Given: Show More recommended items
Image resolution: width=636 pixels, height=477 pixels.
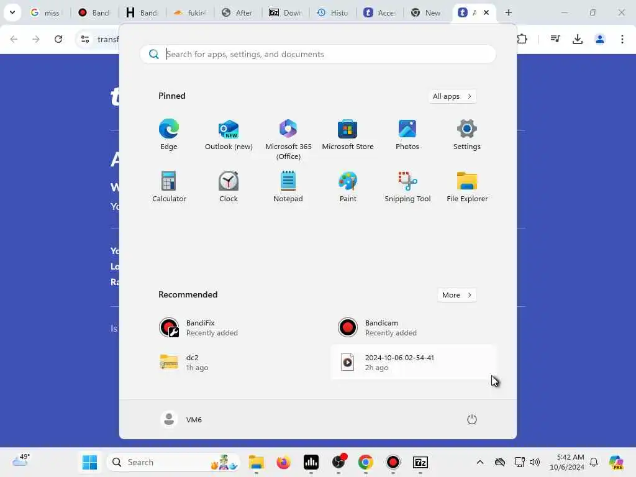Looking at the screenshot, I should pos(457,295).
